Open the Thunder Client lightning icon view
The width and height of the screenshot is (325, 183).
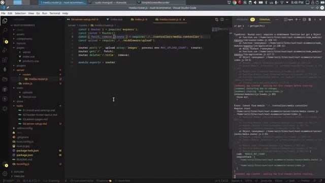[x=5, y=99]
